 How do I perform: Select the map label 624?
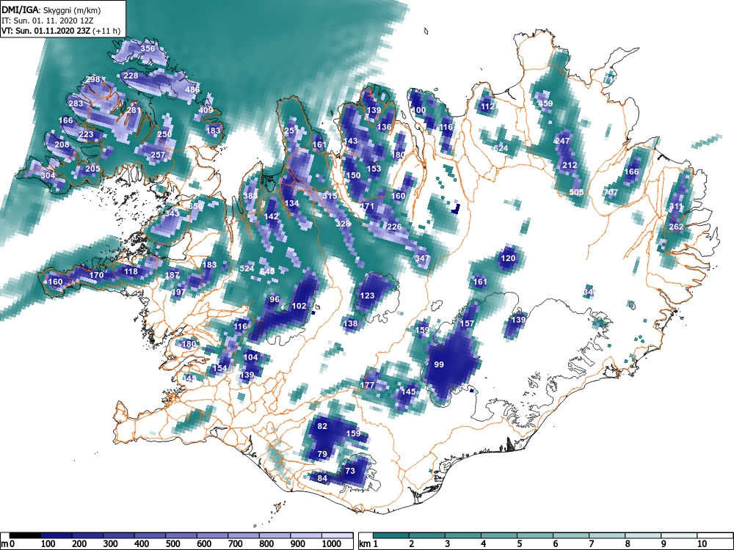(501, 148)
